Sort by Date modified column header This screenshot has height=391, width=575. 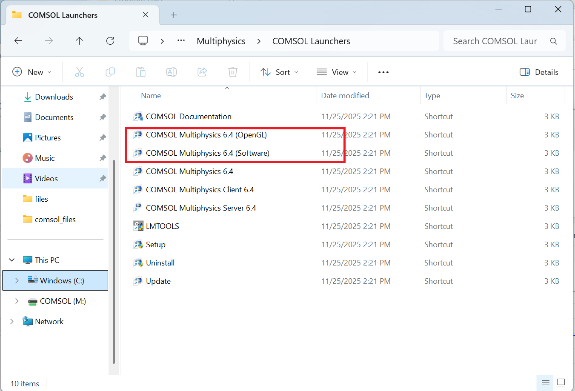click(345, 96)
